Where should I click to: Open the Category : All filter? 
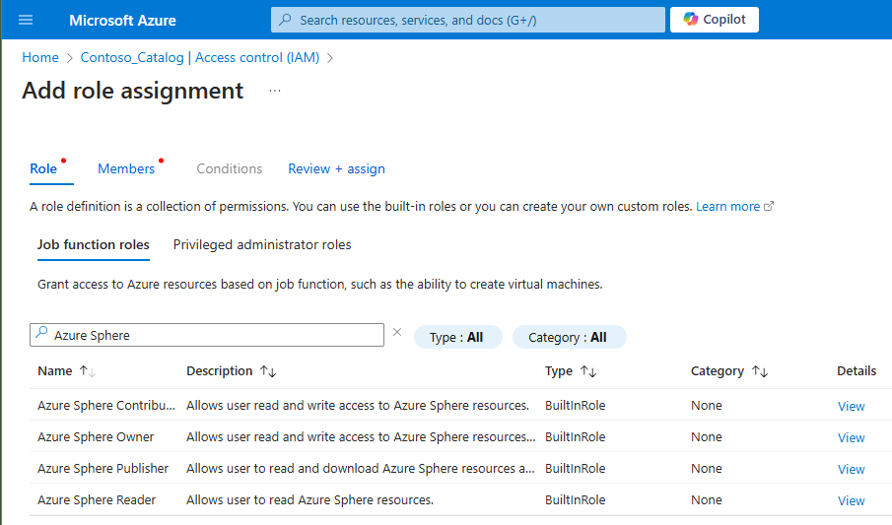click(x=569, y=337)
